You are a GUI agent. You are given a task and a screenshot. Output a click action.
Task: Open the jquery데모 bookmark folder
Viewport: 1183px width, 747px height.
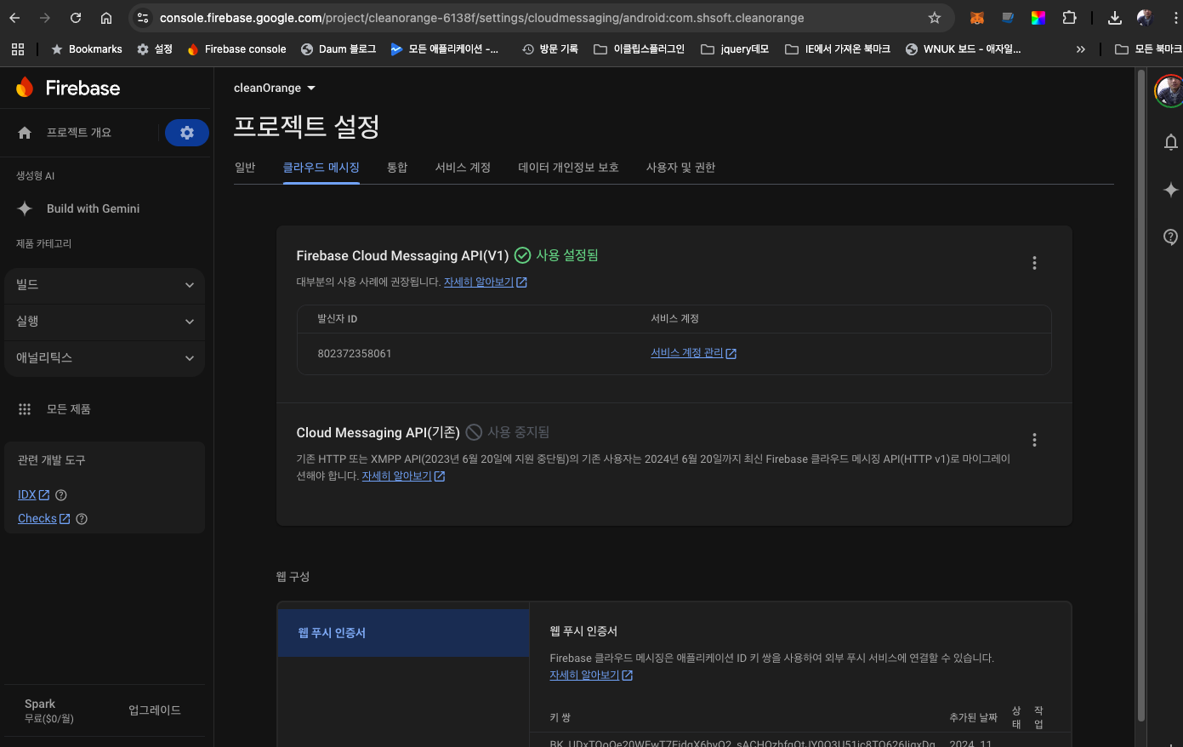coord(735,49)
